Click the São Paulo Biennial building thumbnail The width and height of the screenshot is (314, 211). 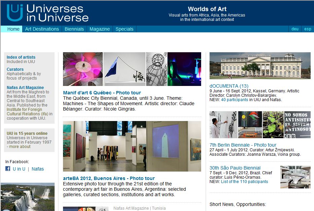[x=295, y=177]
